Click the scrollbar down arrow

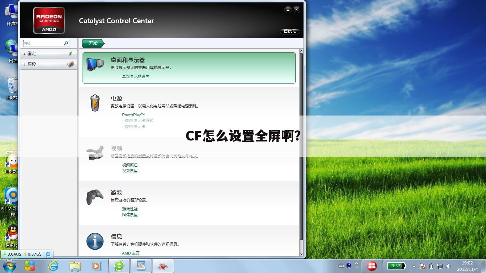pos(301,254)
